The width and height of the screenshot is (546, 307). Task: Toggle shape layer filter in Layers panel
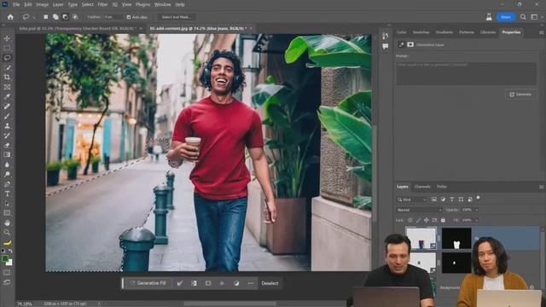click(461, 200)
